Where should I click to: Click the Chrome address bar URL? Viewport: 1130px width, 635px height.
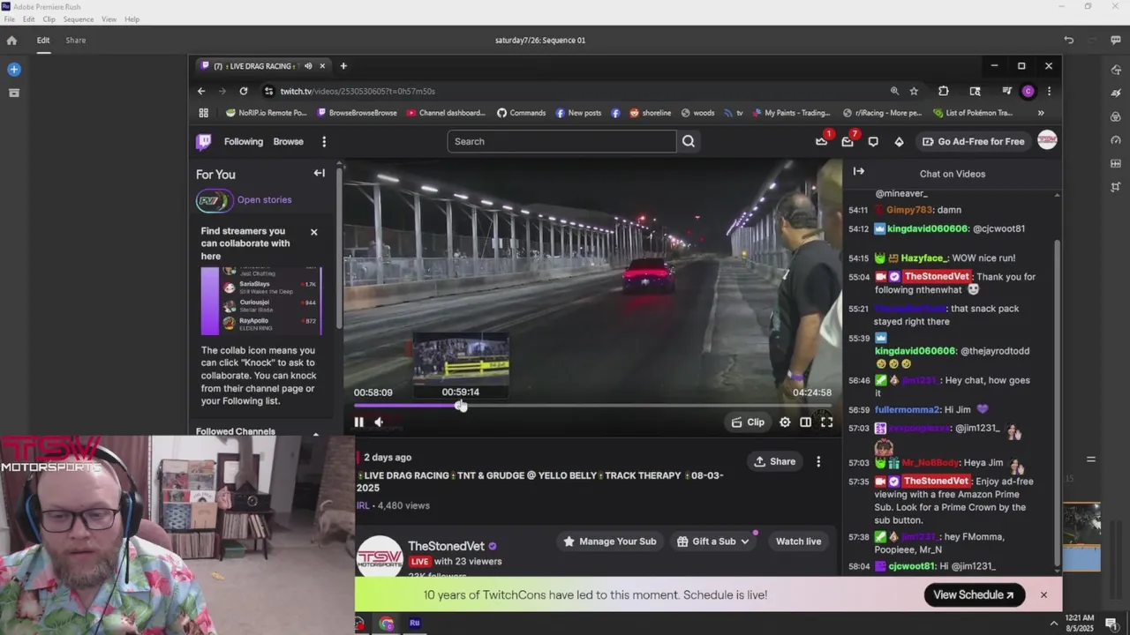point(358,91)
